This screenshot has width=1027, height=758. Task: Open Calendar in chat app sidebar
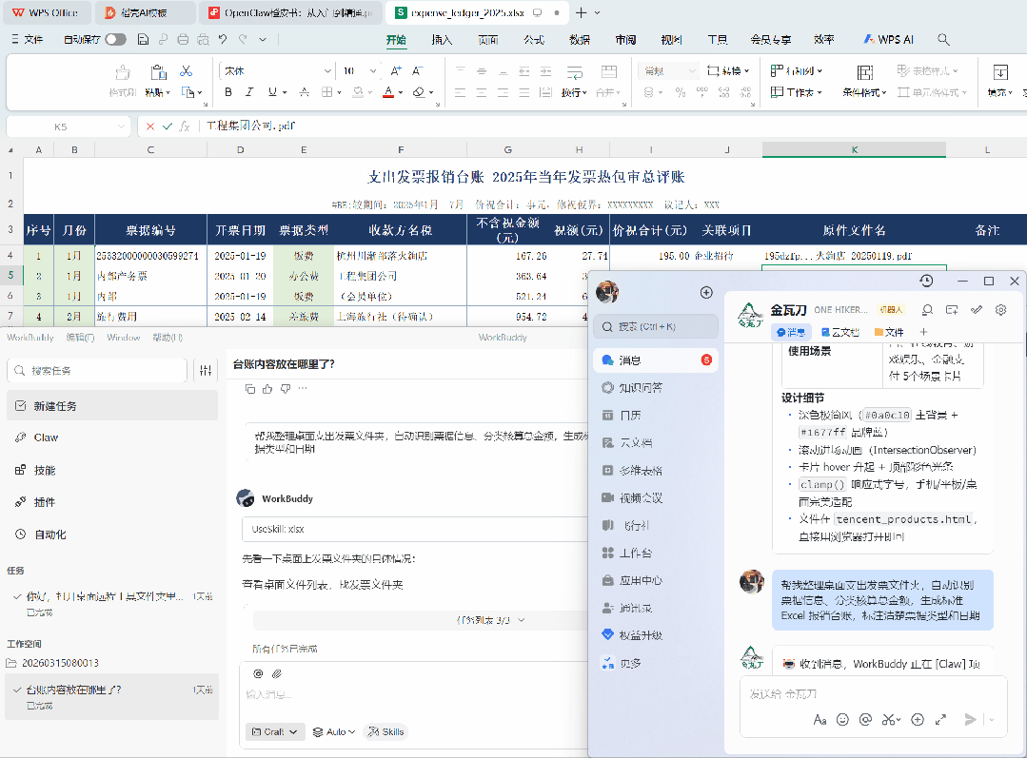[656, 415]
